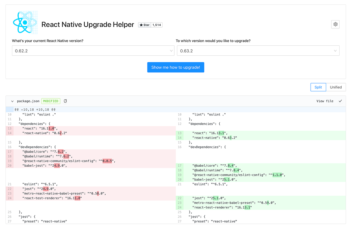Open settings via the gear icon

(335, 24)
